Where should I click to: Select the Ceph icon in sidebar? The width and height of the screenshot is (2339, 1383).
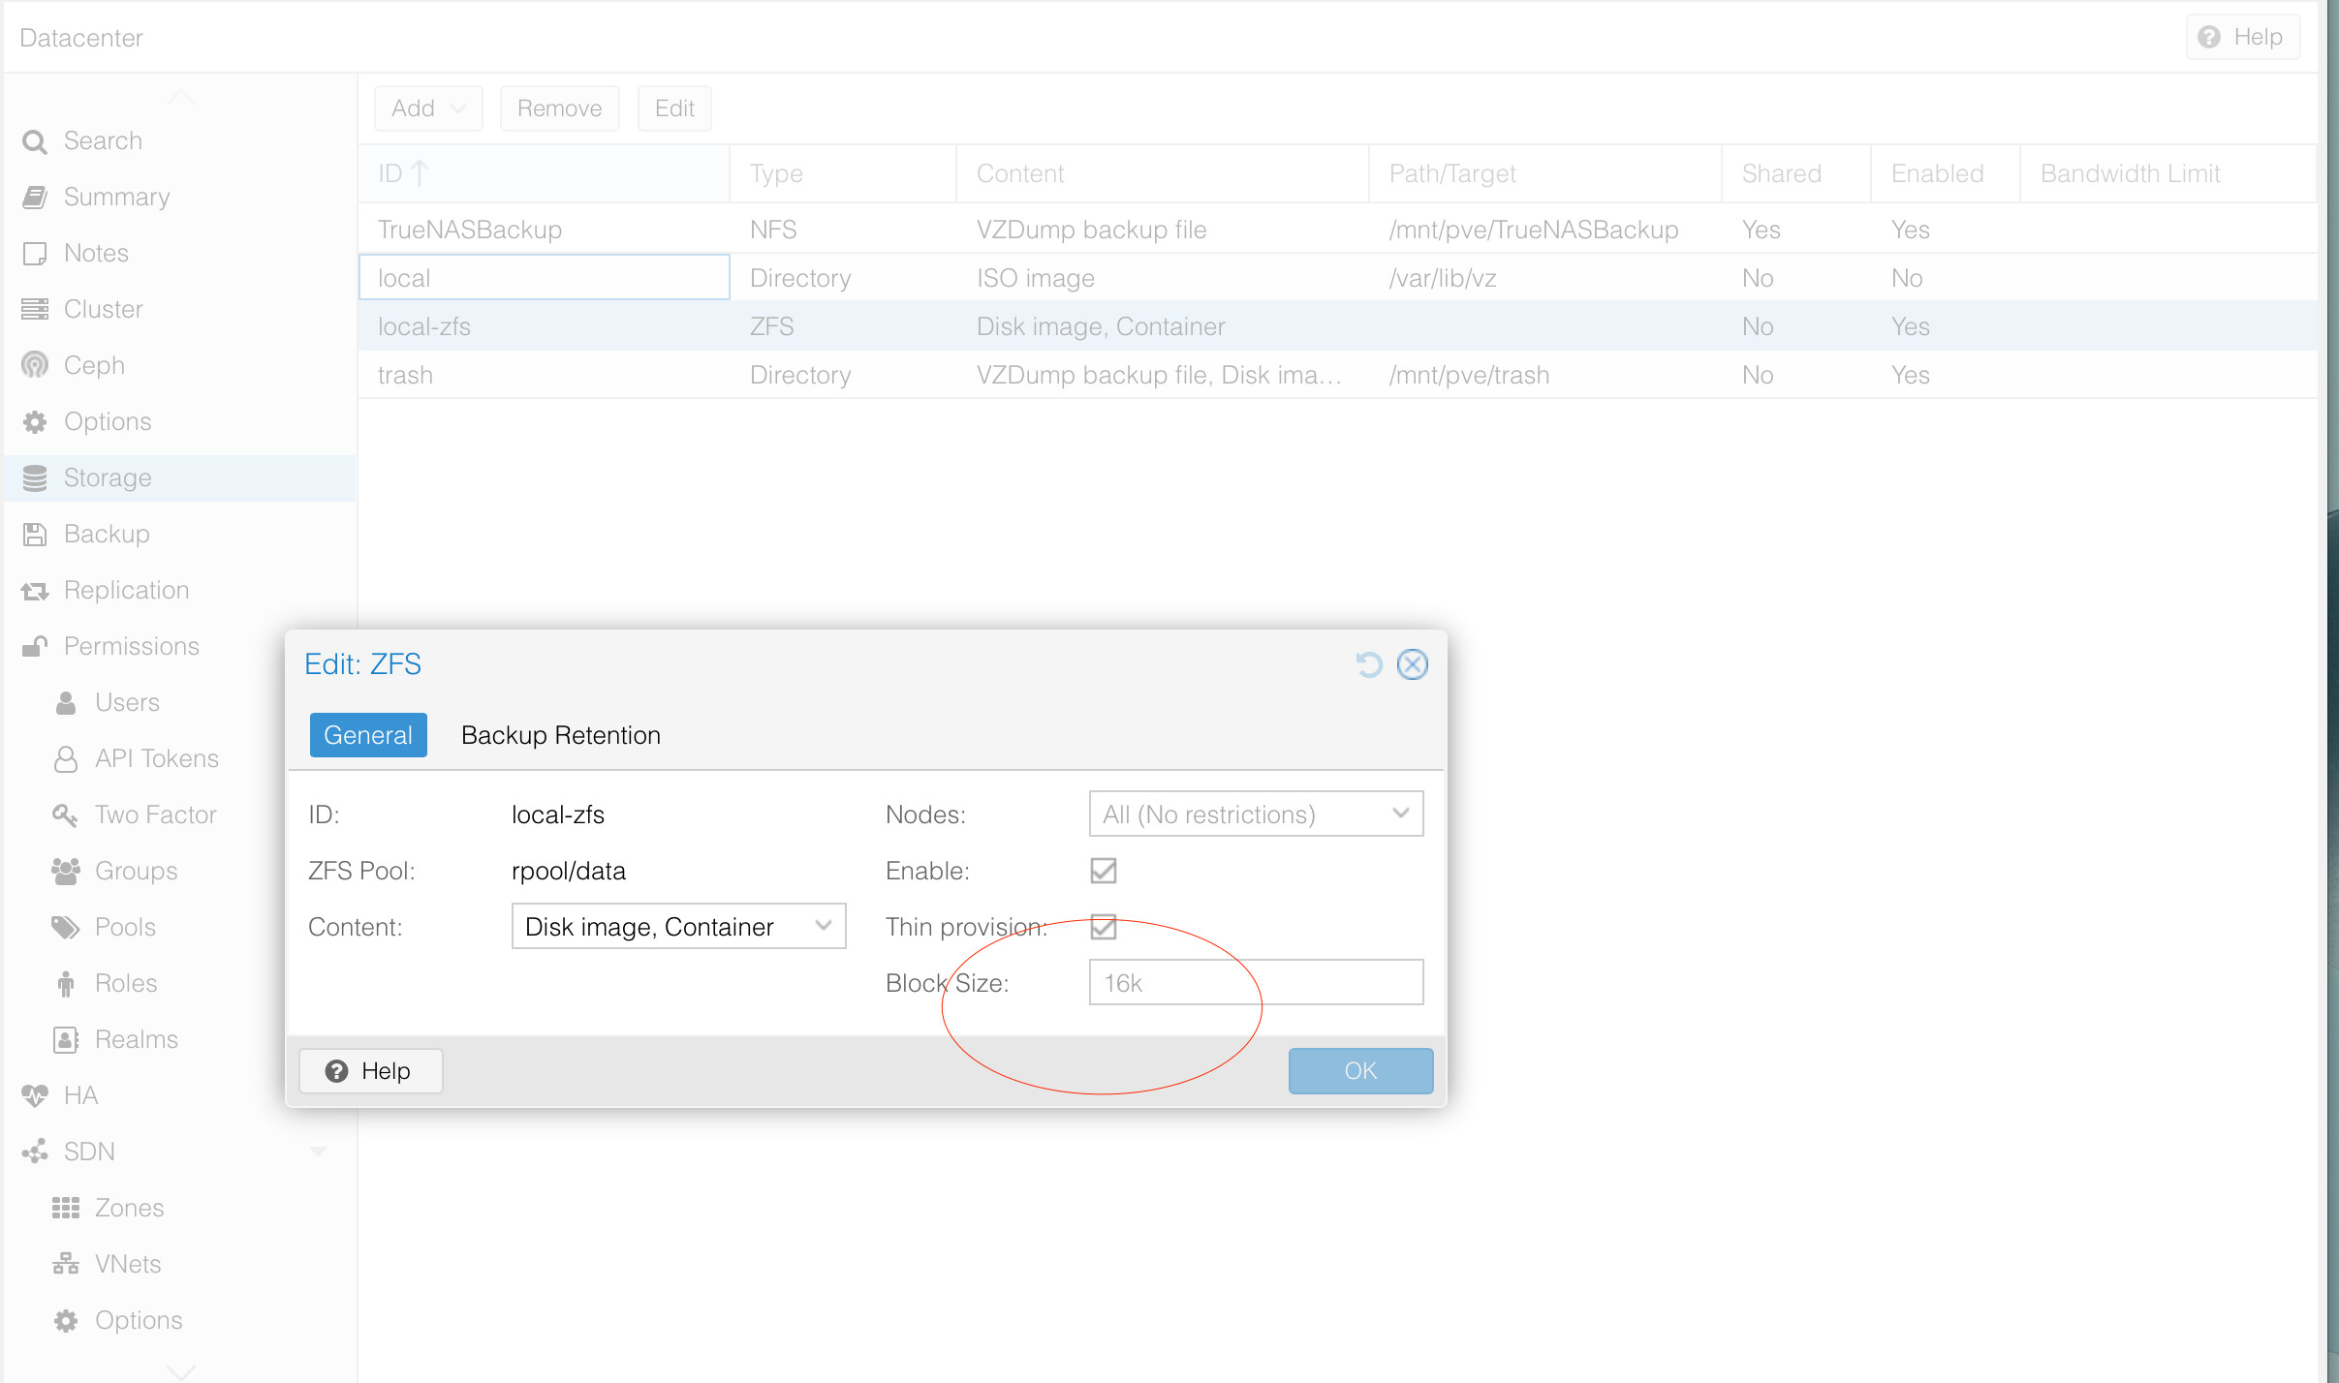(x=35, y=366)
